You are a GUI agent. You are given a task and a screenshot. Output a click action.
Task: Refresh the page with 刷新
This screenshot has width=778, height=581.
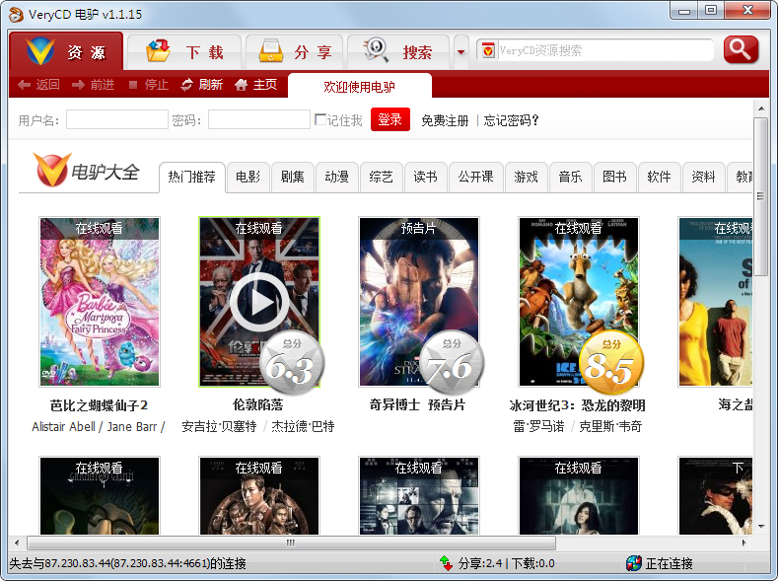coord(201,85)
